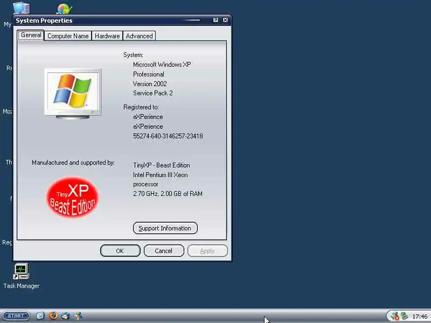Click the 'System:' label
Image resolution: width=431 pixels, height=323 pixels.
click(133, 55)
